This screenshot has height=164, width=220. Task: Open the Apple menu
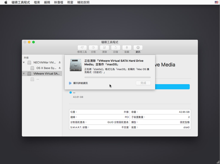(6, 2)
